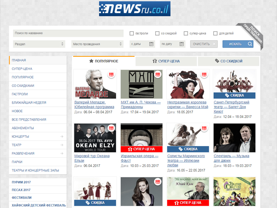Image resolution: width=277 pixels, height=208 pixels.
Task: Click the Okean Elzy World Tour poster
Action: [x=95, y=138]
